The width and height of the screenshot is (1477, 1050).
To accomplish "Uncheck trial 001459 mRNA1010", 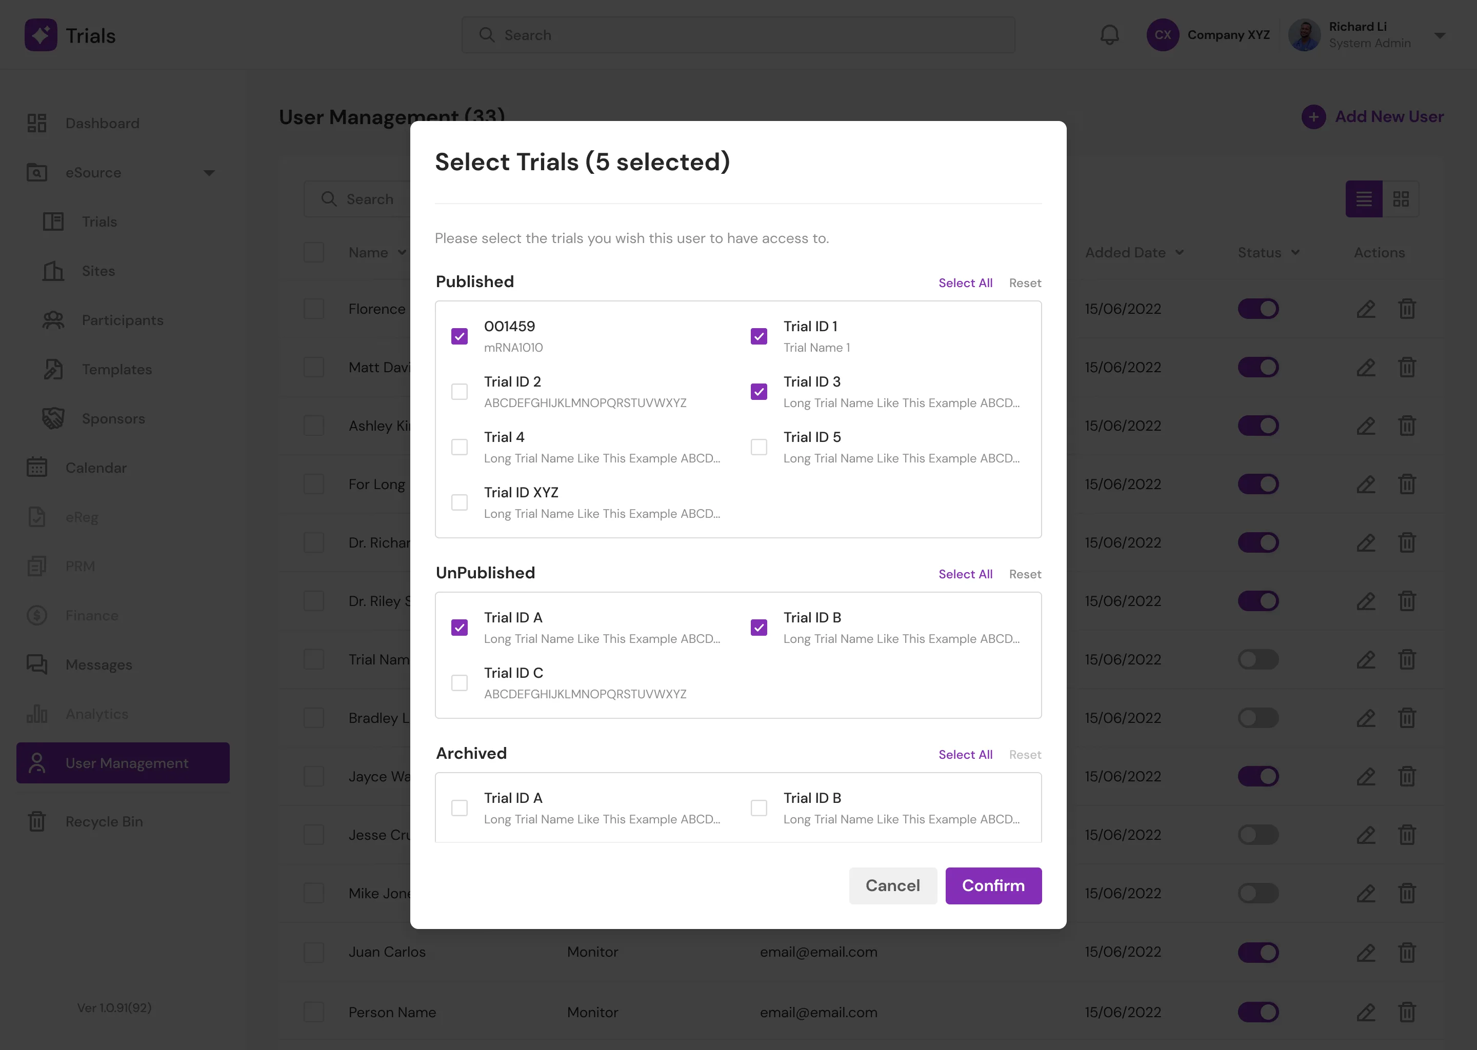I will pos(459,336).
